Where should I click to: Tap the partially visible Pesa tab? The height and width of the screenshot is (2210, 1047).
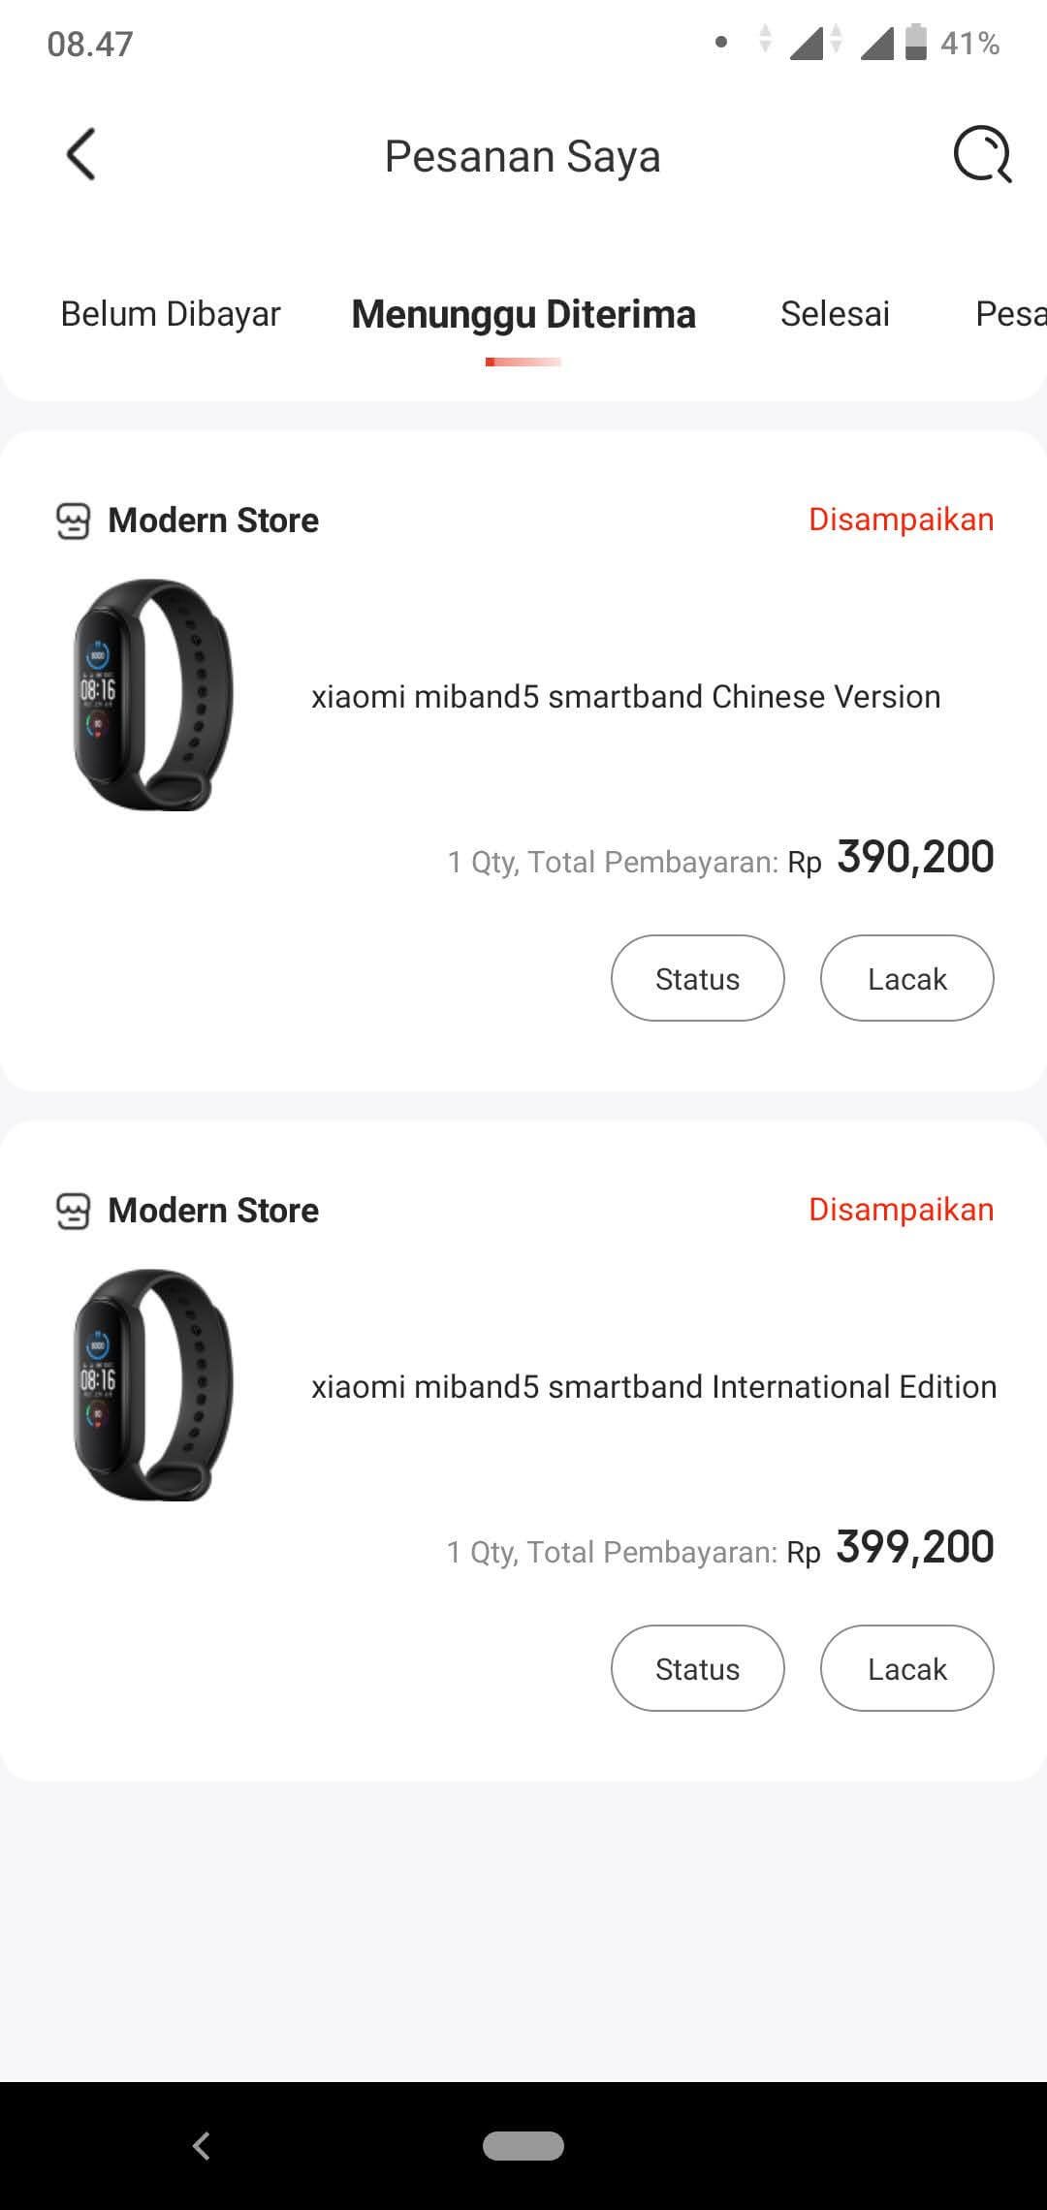point(1010,314)
